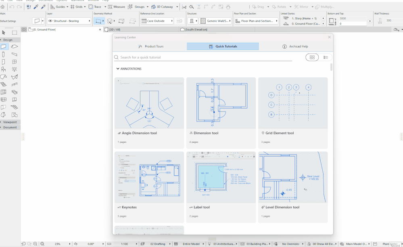Open the Label tool tutorial
Image resolution: width=403 pixels, height=247 pixels.
221,187
